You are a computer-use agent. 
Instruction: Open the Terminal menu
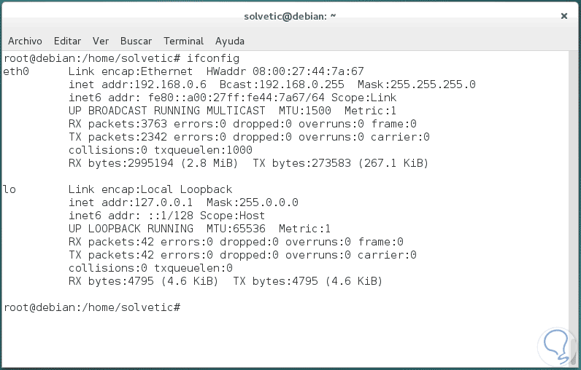(183, 41)
